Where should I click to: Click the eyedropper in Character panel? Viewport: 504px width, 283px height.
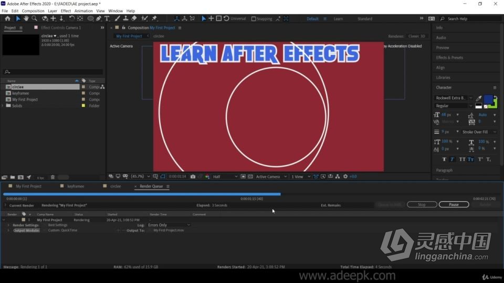click(x=479, y=98)
